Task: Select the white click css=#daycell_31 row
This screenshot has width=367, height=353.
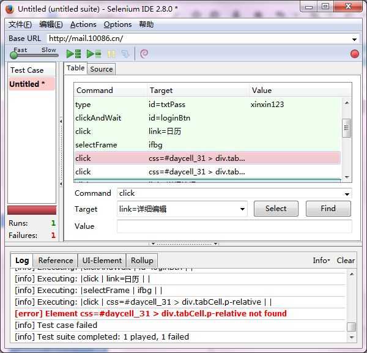Action: pyautogui.click(x=207, y=172)
